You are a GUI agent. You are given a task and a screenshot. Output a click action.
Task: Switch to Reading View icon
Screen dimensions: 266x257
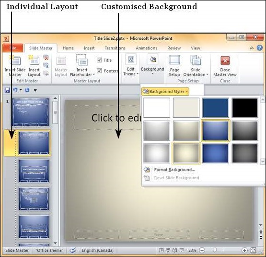175,250
